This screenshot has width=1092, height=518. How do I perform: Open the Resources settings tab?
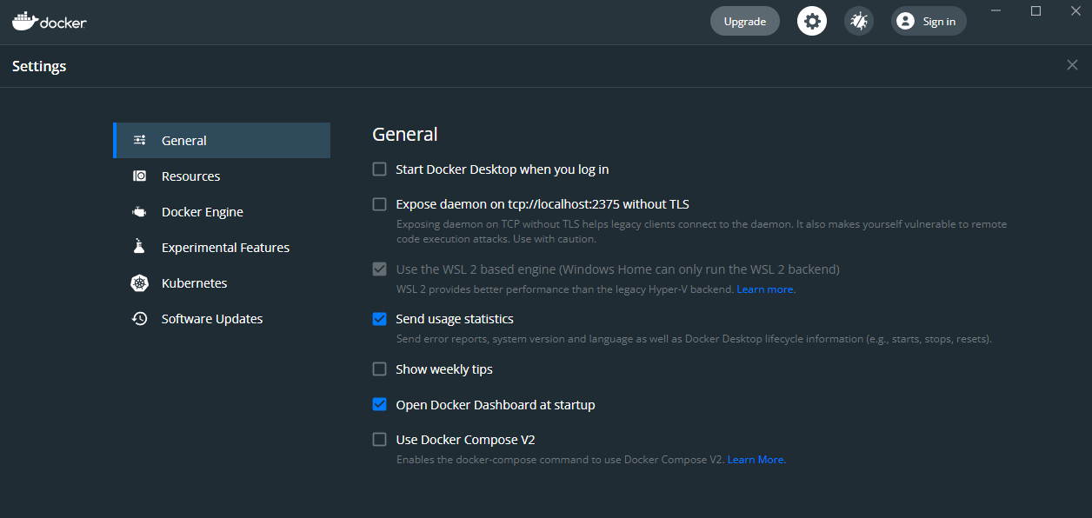222,176
